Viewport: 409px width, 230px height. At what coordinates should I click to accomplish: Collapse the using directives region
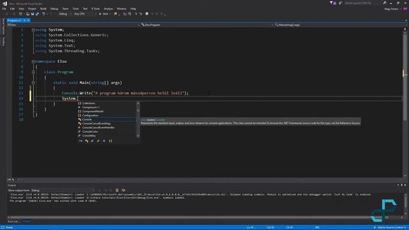33,30
